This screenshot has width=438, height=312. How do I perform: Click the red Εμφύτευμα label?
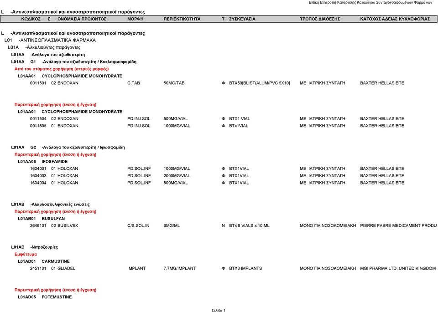[26, 254]
